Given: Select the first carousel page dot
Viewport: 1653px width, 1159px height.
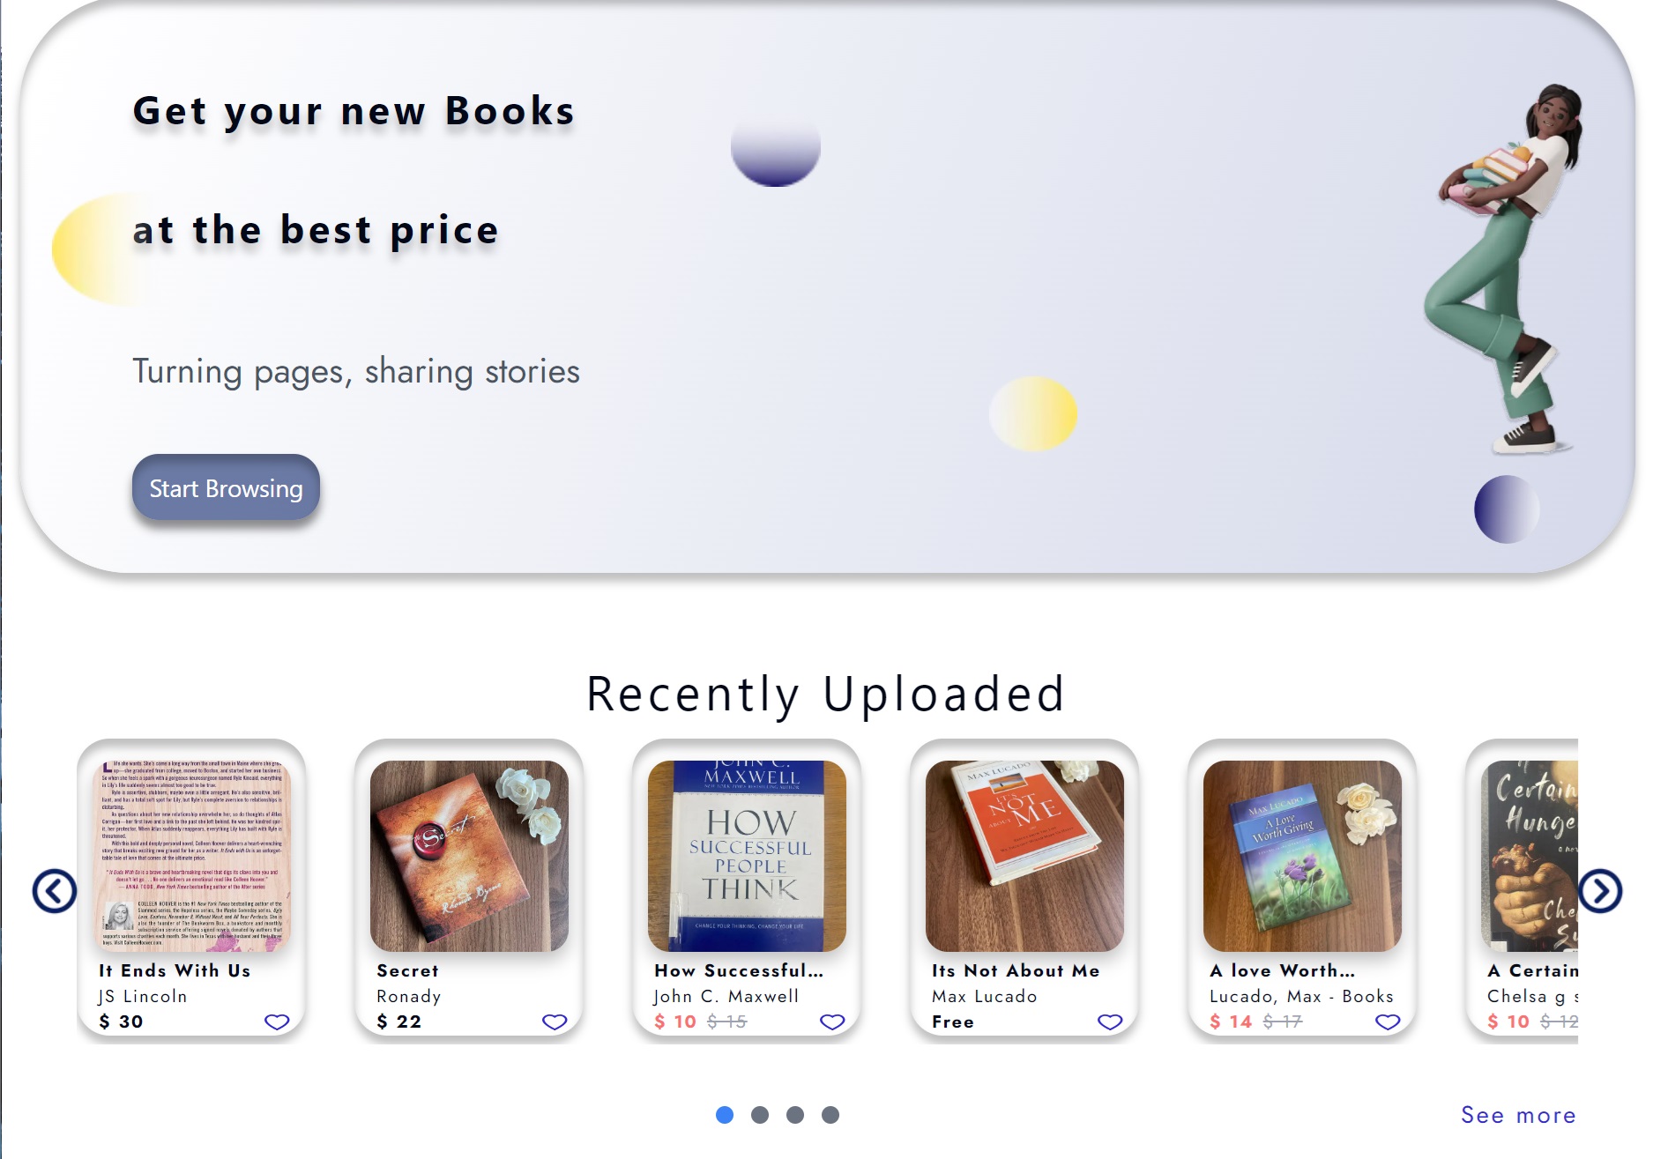Looking at the screenshot, I should pos(725,1115).
